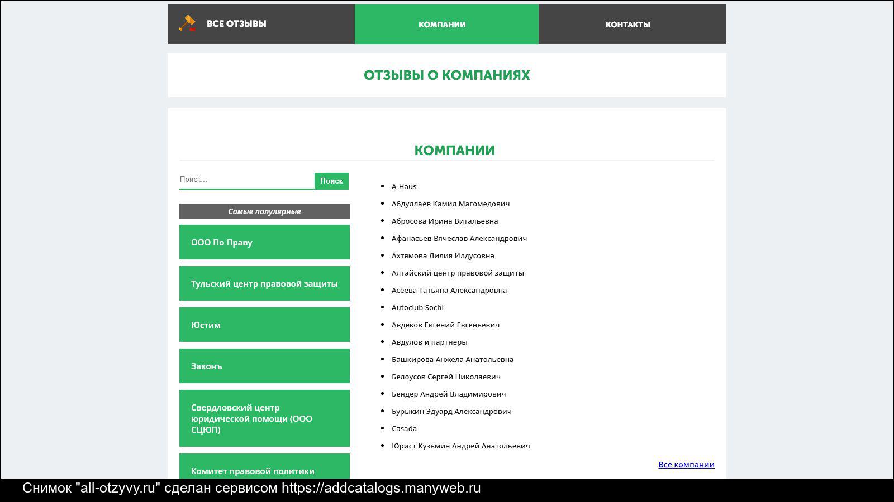The width and height of the screenshot is (894, 502).
Task: Open Бурыкин Эдуард Александрович link
Action: [451, 411]
